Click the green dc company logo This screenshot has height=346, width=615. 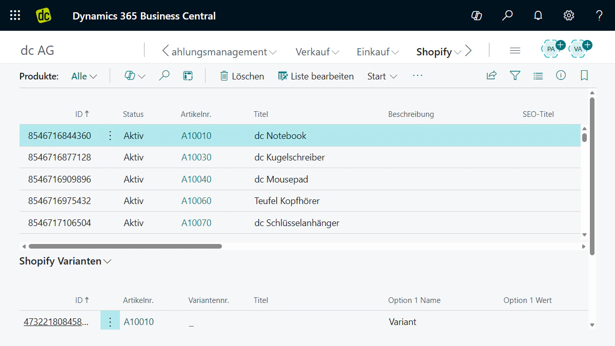click(44, 15)
